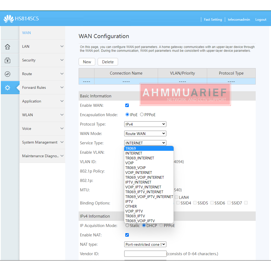The image size is (271, 271).
Task: Click the Vendor ID input field
Action: pyautogui.click(x=145, y=254)
